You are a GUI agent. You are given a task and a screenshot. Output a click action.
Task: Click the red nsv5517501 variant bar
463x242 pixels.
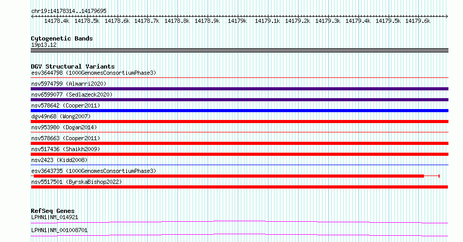tap(239, 187)
